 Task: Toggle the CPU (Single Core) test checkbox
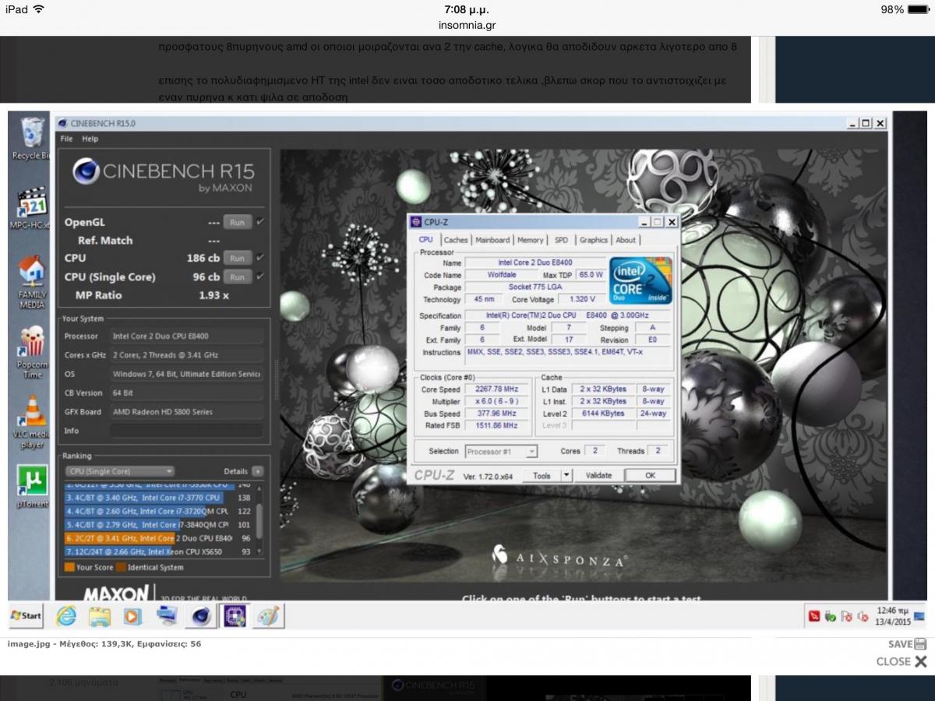(x=260, y=276)
